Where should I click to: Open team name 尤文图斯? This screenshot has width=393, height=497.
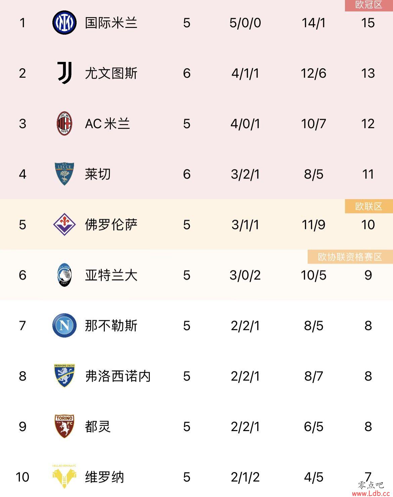coord(111,73)
